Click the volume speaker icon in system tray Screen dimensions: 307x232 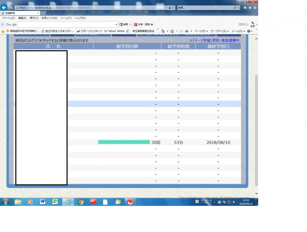(x=234, y=202)
